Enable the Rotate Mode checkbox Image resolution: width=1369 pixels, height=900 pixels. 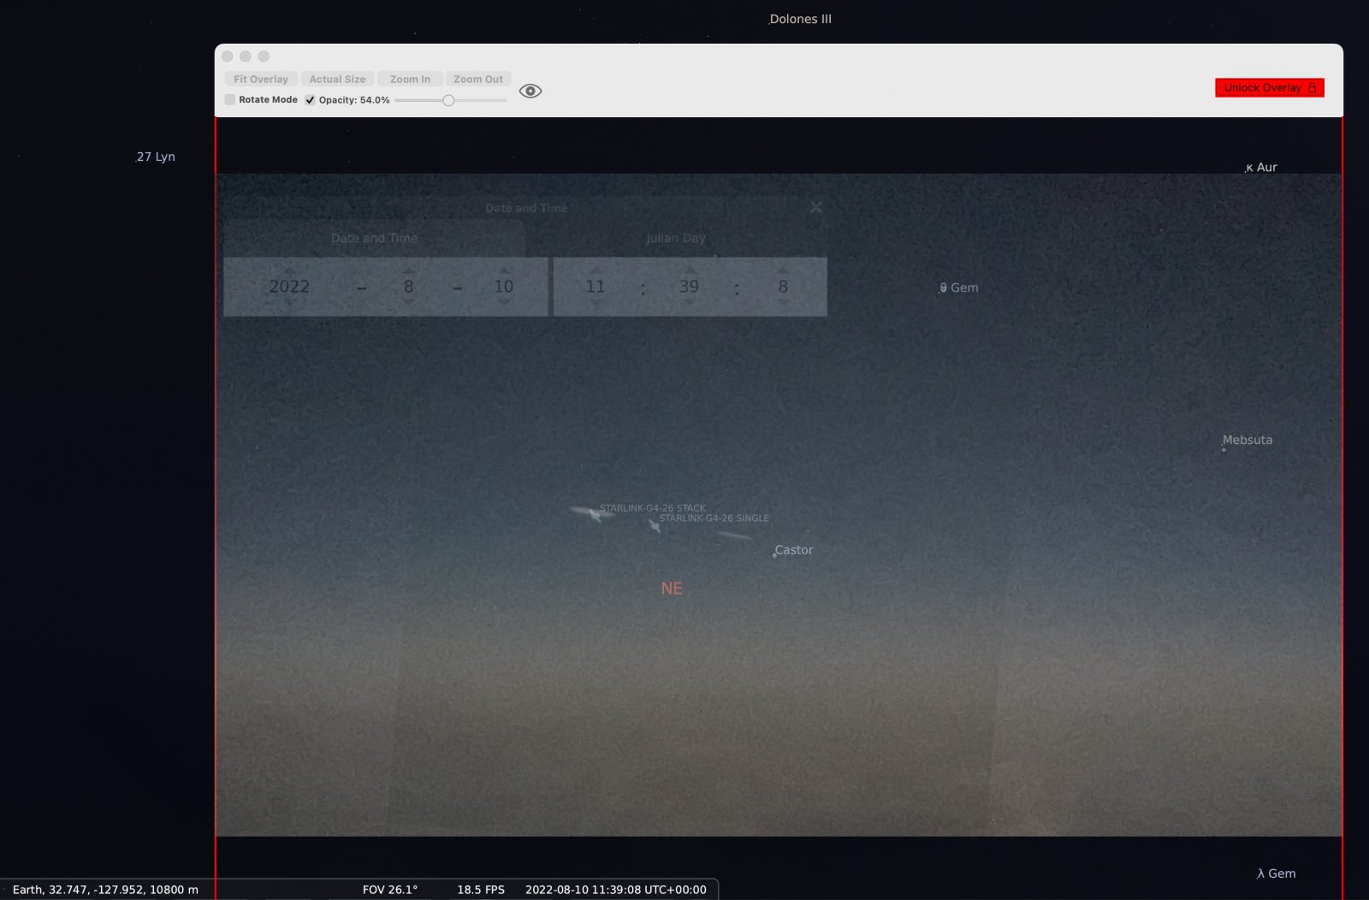tap(230, 100)
